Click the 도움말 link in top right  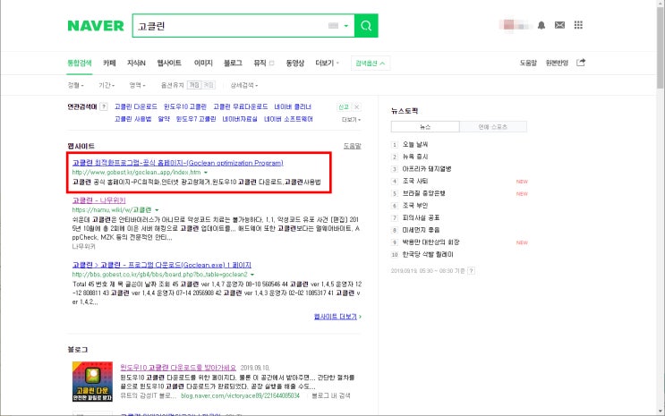coord(528,64)
